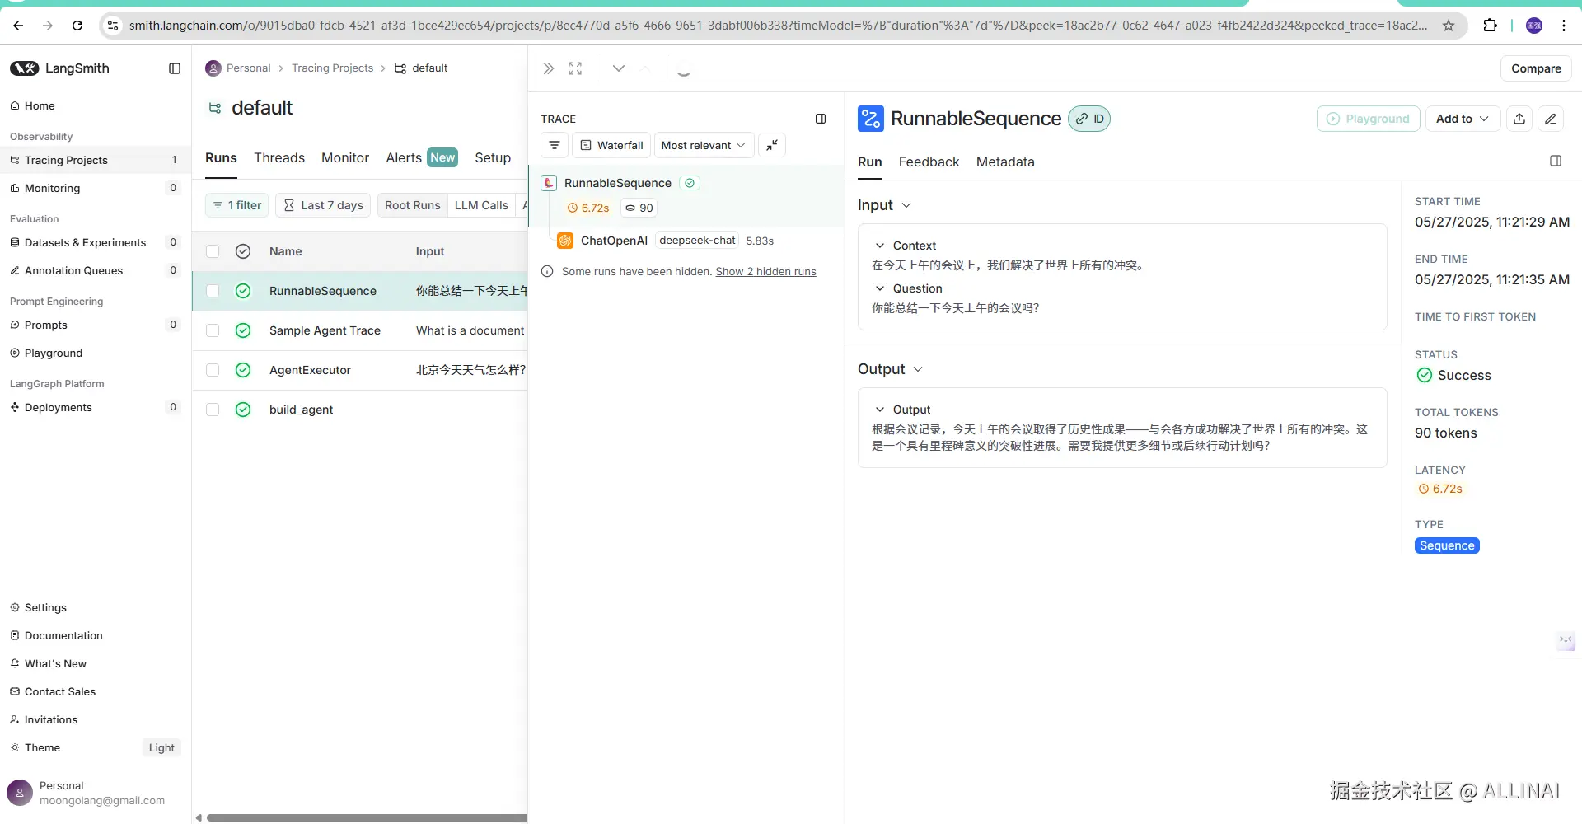Show 2 hidden runs link
The width and height of the screenshot is (1582, 824).
(765, 271)
